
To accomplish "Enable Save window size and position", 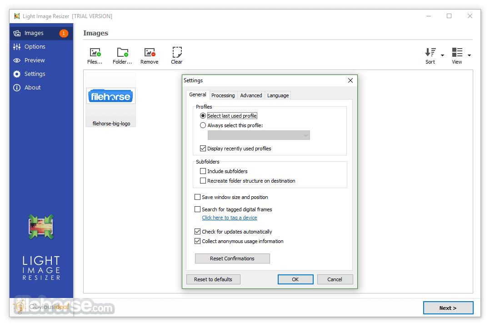I will pyautogui.click(x=197, y=197).
